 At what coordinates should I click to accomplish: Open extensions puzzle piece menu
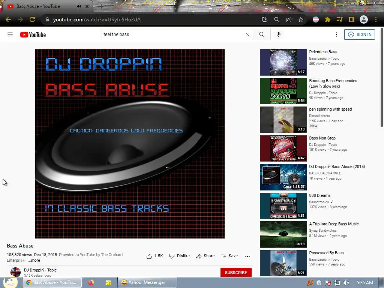(328, 19)
